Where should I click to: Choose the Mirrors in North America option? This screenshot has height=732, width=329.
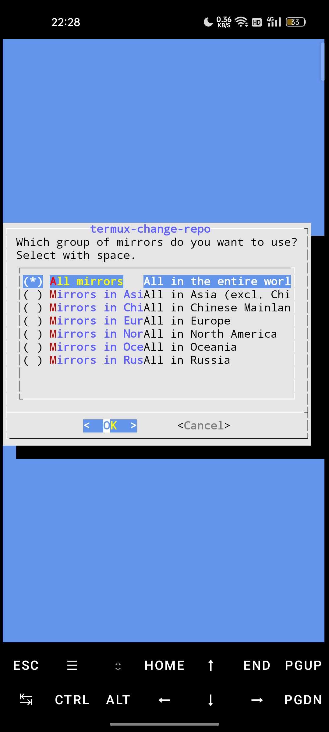tap(157, 334)
